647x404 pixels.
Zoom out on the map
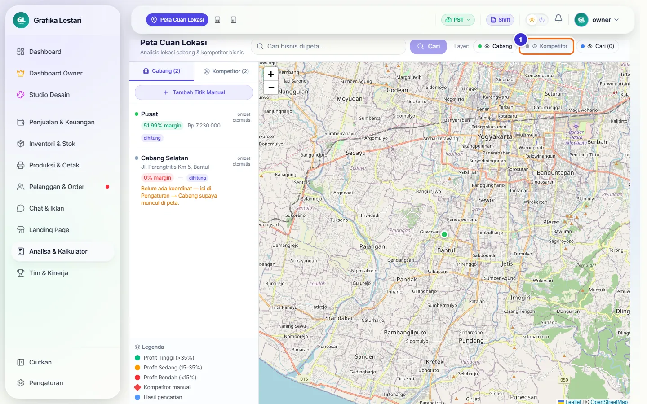271,88
